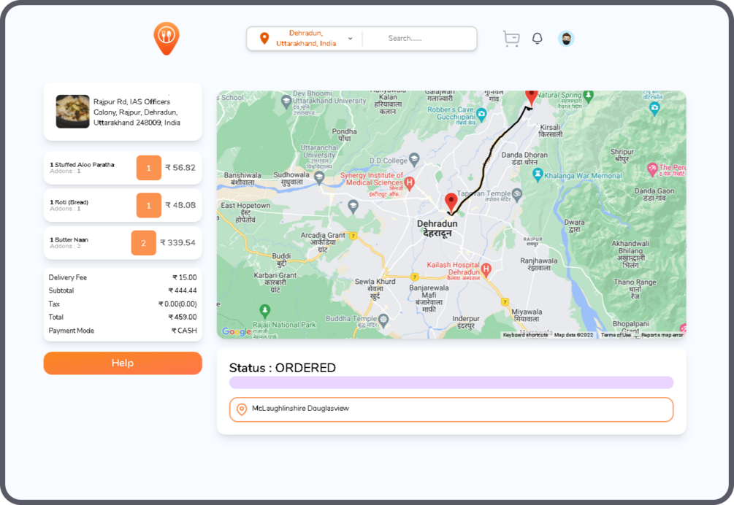This screenshot has width=734, height=505.
Task: Open map Terms of Use link
Action: click(x=616, y=335)
